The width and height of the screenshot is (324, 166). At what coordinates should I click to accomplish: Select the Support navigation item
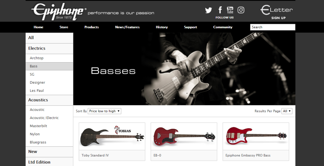click(x=190, y=27)
